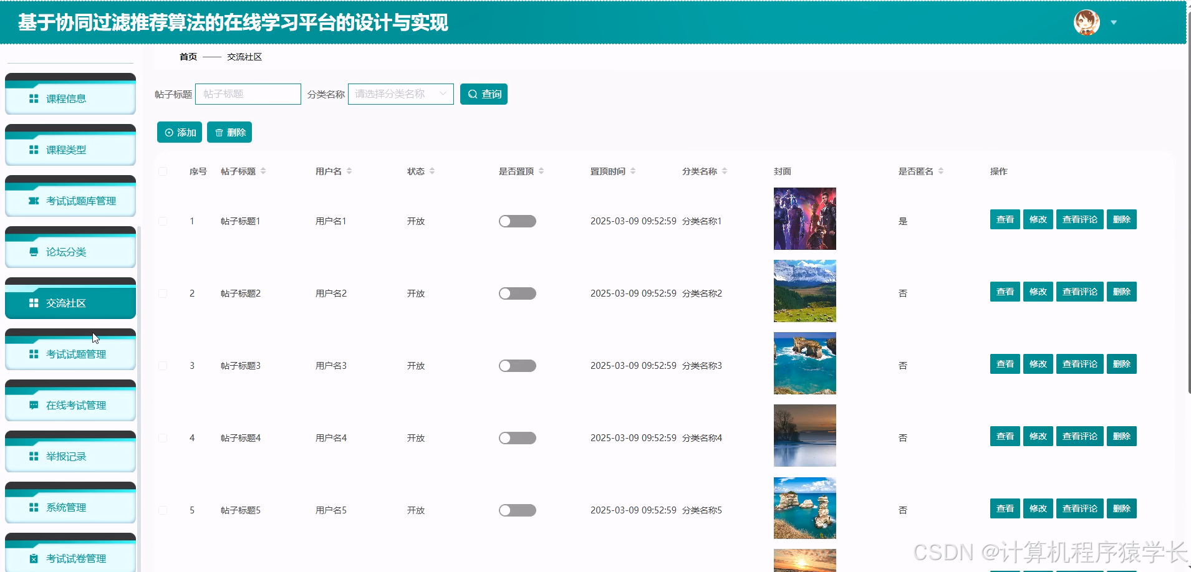The image size is (1191, 572).
Task: Open 查看评论 for 帖子标题2
Action: (1079, 291)
